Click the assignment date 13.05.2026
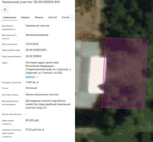The width and height of the screenshot is (153, 142). (x=32, y=44)
